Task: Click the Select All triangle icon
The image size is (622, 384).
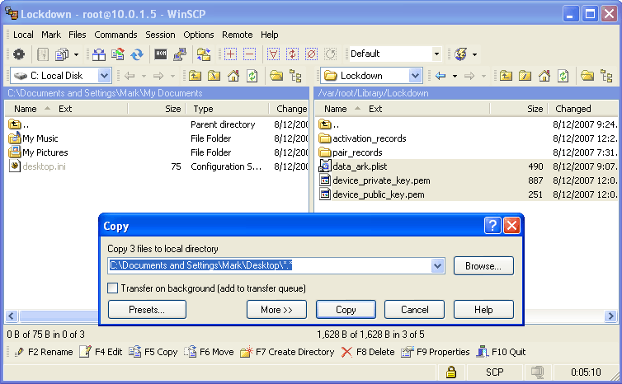Action: coord(273,54)
